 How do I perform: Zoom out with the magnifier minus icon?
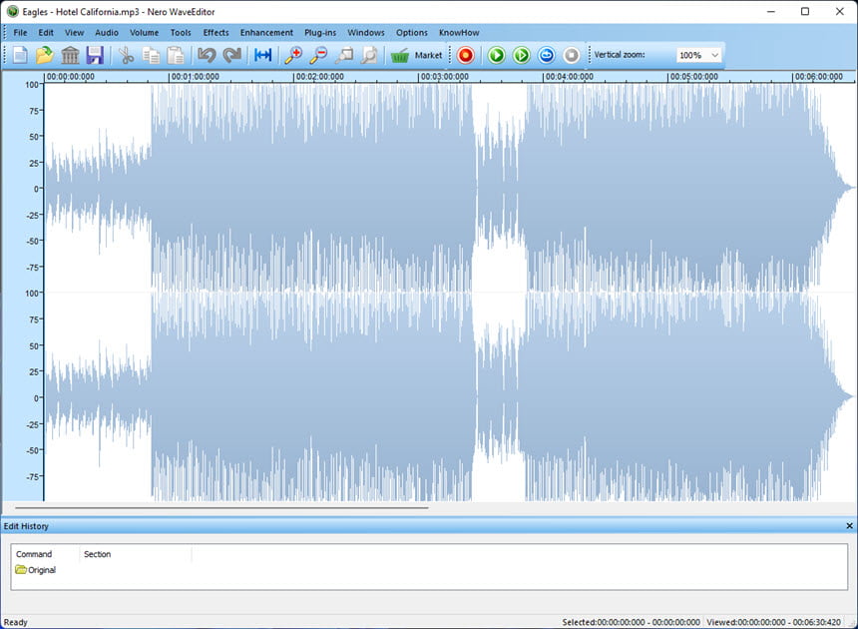318,55
